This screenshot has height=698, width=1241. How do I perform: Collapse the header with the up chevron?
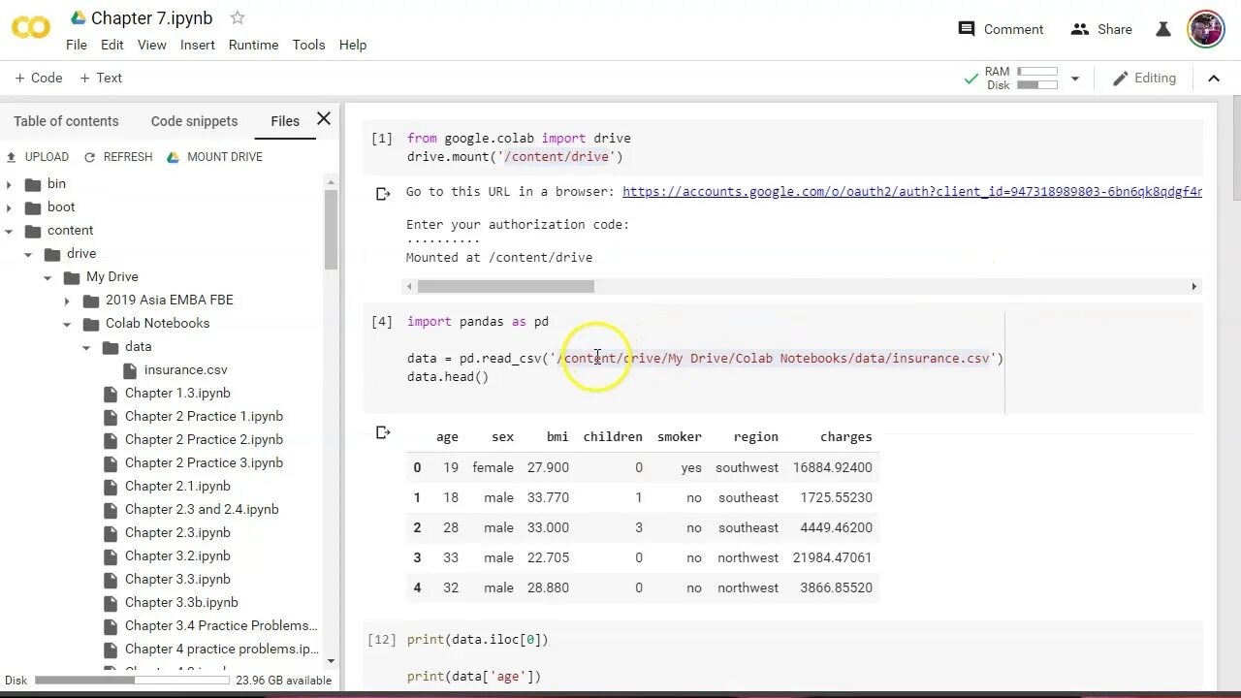(x=1213, y=79)
